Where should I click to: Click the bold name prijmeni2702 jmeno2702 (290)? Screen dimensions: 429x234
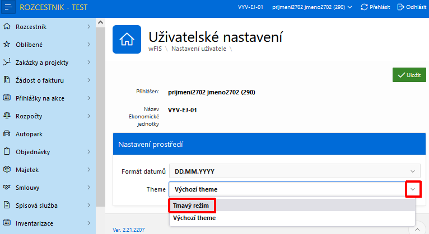pos(212,92)
